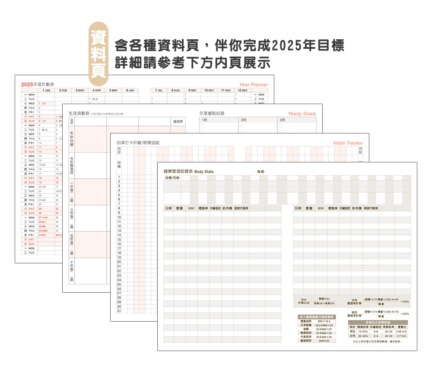Click the Habit Tracker label
The width and height of the screenshot is (432, 367).
348,143
